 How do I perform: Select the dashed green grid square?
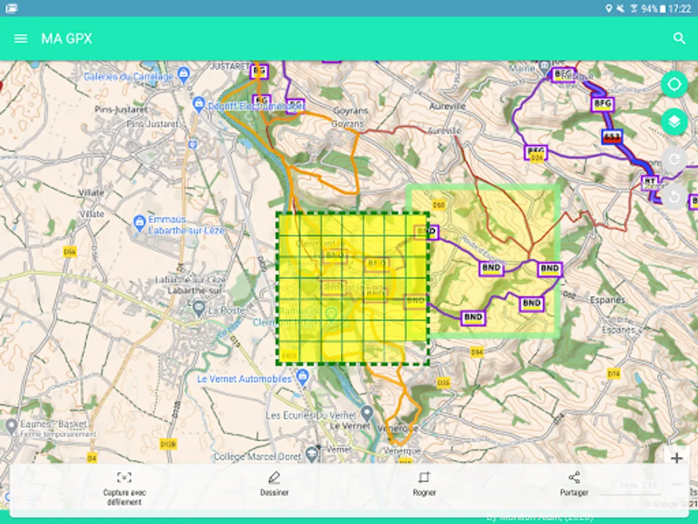tap(352, 289)
